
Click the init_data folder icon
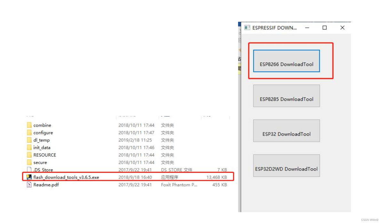(29, 148)
